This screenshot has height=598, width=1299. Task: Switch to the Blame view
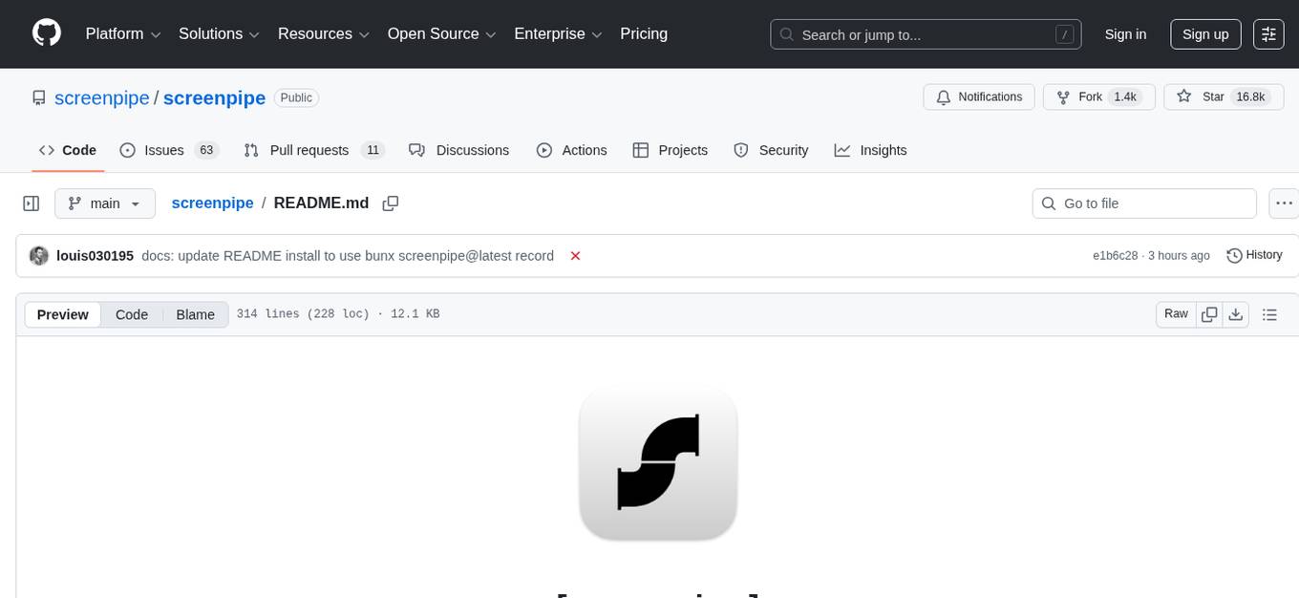point(195,313)
